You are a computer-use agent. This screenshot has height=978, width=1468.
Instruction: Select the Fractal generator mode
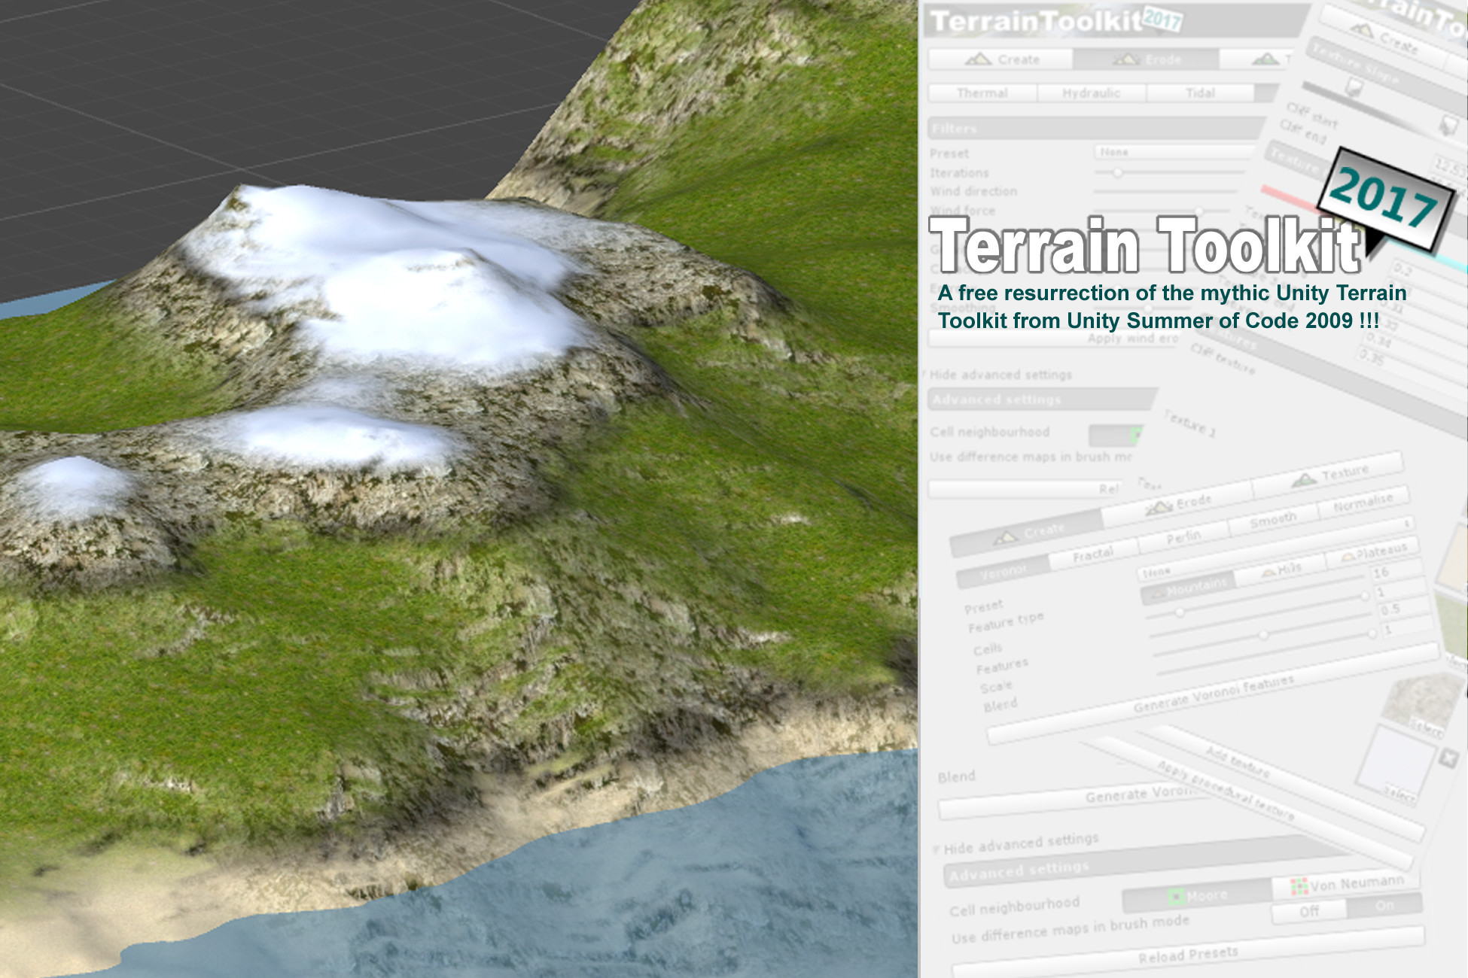[x=1093, y=554]
